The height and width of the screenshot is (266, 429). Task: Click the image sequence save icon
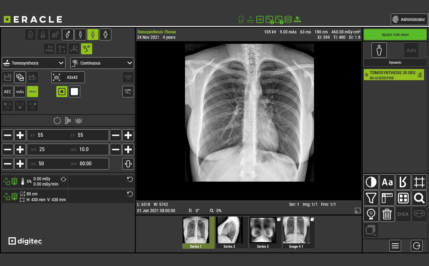(20, 77)
